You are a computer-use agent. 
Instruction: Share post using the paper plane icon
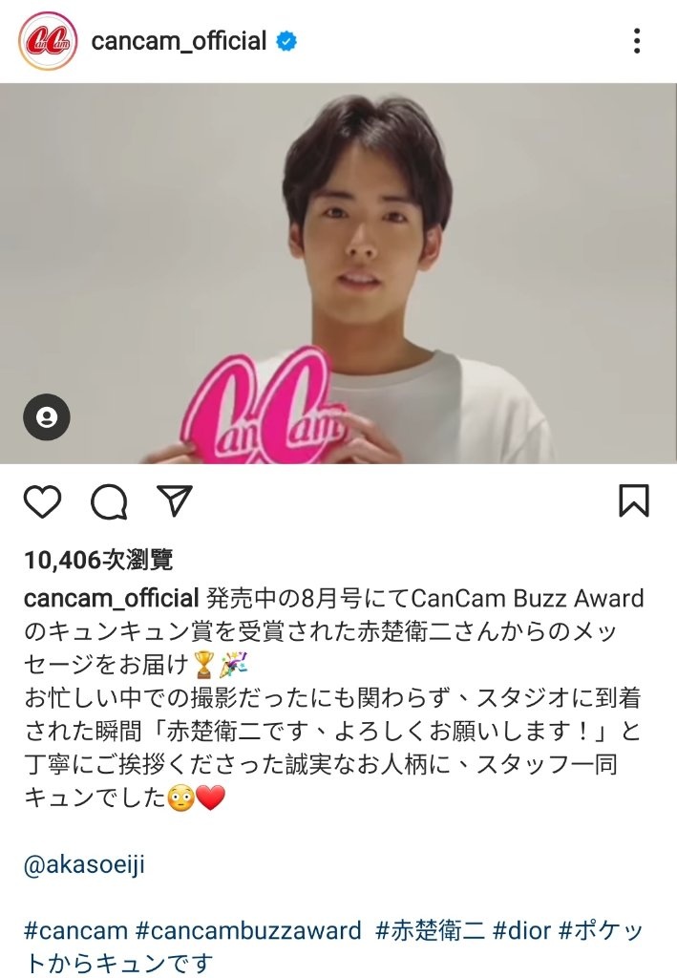(x=174, y=500)
